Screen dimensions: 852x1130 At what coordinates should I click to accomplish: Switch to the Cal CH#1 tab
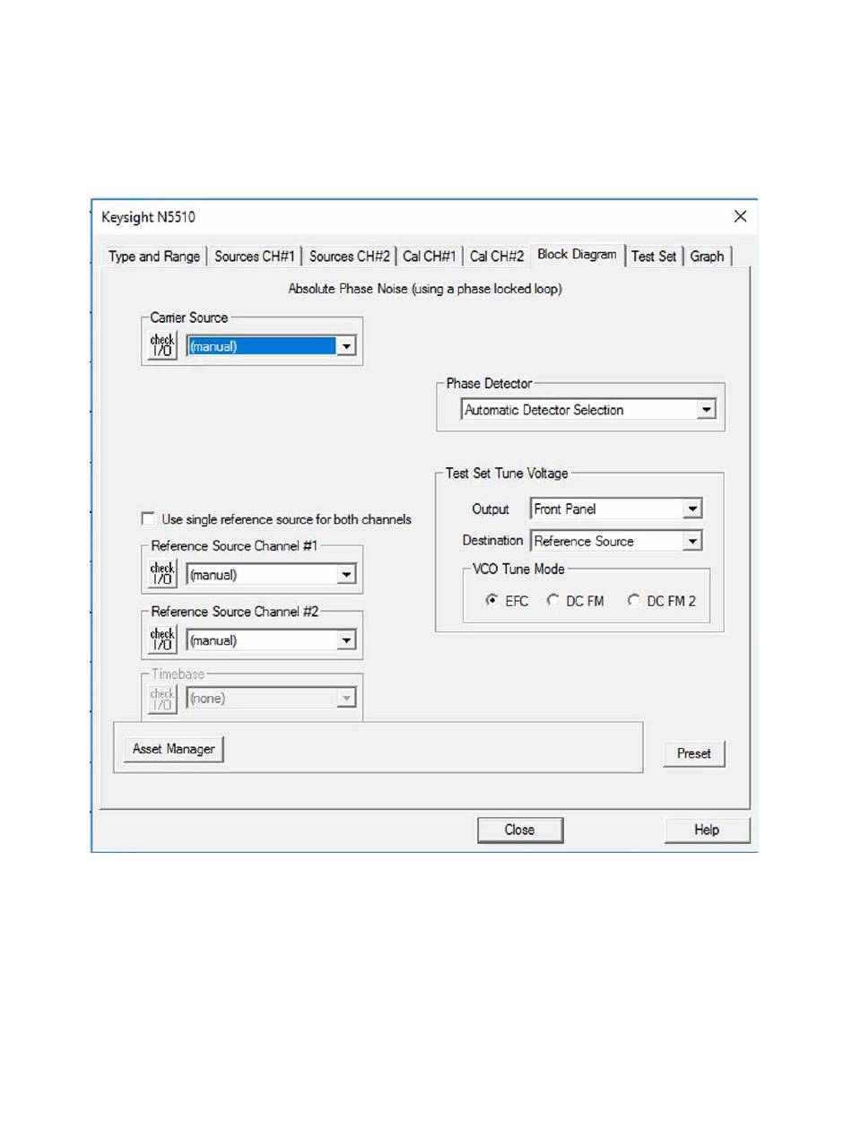point(430,256)
